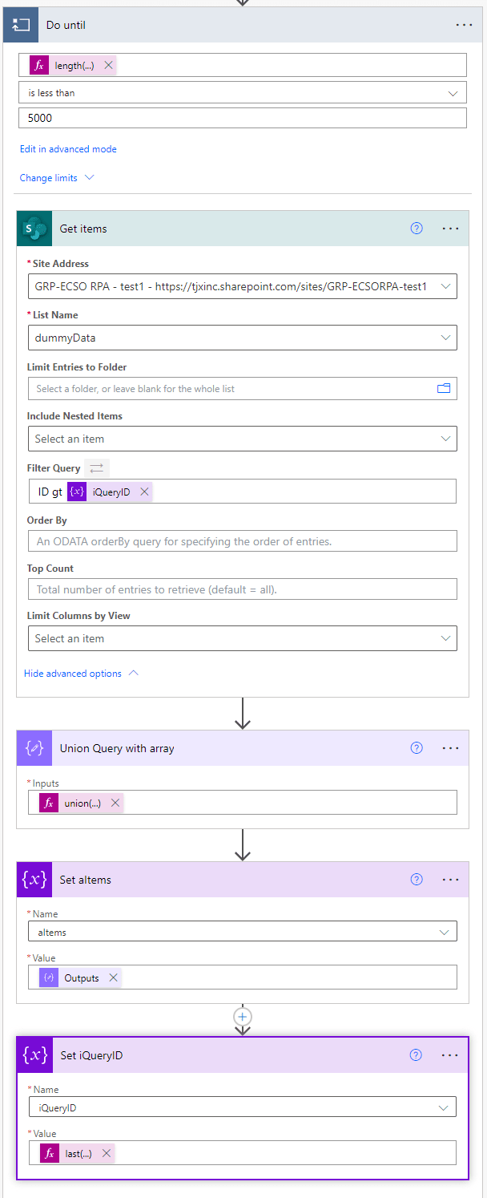
Task: Open Do until ellipsis menu
Action: click(464, 25)
